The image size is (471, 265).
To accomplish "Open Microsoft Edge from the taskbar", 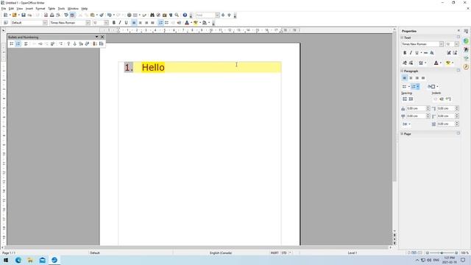I will [x=18, y=260].
